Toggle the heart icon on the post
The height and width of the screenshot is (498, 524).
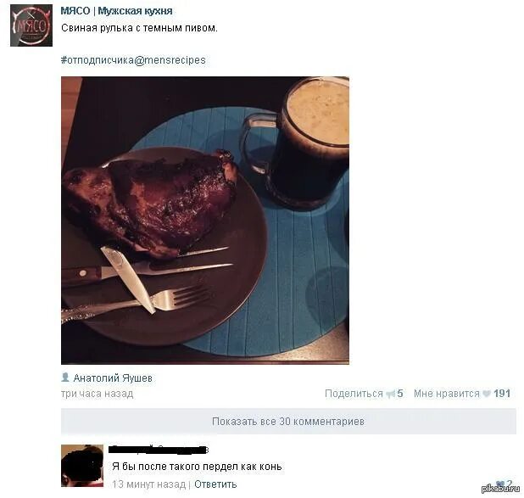pos(487,394)
